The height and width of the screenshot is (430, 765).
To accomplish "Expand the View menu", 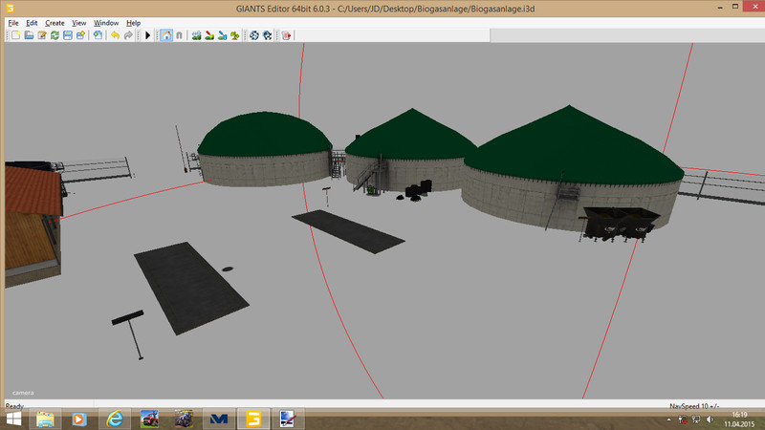I will point(79,22).
